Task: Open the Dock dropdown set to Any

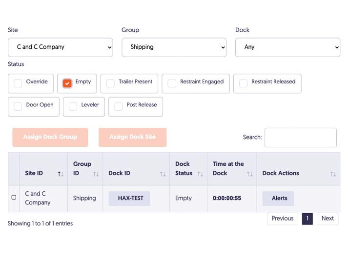Action: click(287, 47)
